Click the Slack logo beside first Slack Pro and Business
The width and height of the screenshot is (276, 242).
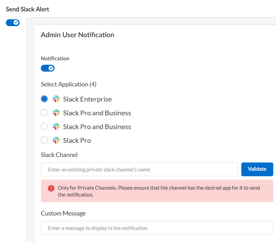(x=56, y=113)
